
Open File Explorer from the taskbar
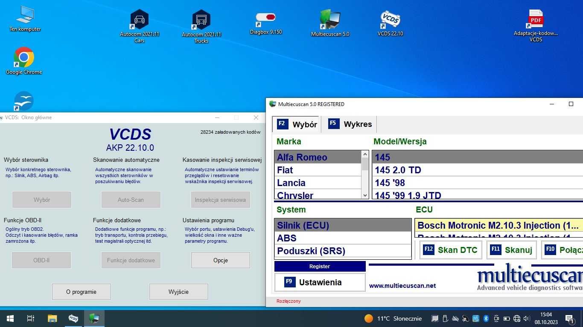tap(52, 318)
